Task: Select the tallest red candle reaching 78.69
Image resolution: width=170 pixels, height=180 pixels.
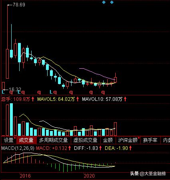Action: click(x=7, y=64)
